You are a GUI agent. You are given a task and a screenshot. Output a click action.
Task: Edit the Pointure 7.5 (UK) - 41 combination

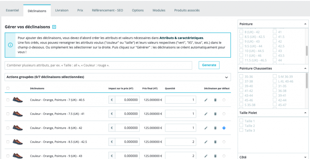pyautogui.click(x=206, y=114)
